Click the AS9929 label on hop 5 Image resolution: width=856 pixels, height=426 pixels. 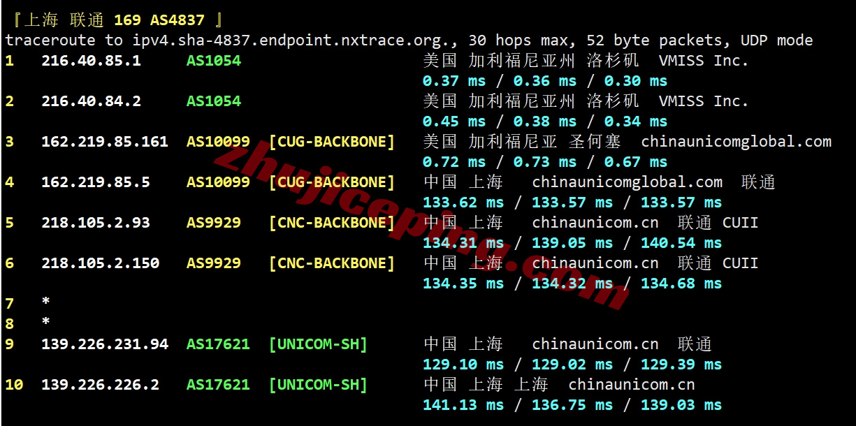point(214,223)
